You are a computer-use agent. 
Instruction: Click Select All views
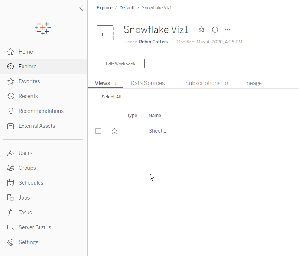point(111,97)
